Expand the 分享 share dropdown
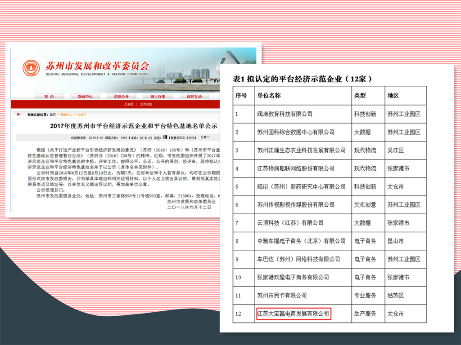 click(x=205, y=137)
